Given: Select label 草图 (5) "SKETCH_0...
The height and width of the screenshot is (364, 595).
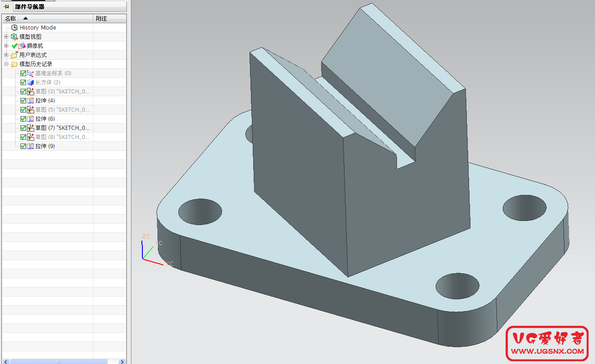Looking at the screenshot, I should coord(63,110).
